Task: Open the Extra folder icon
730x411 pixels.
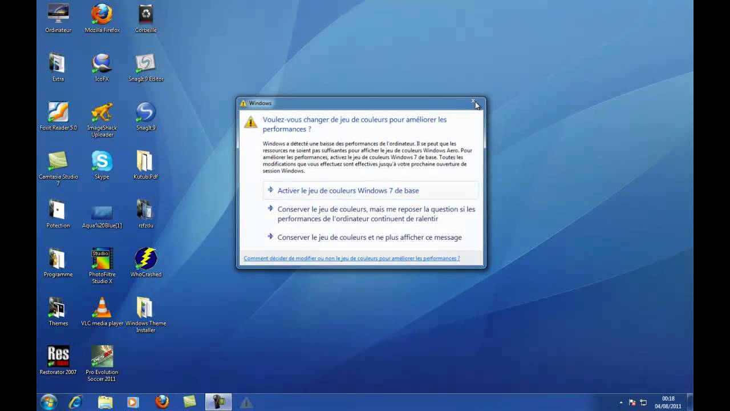Action: point(58,67)
